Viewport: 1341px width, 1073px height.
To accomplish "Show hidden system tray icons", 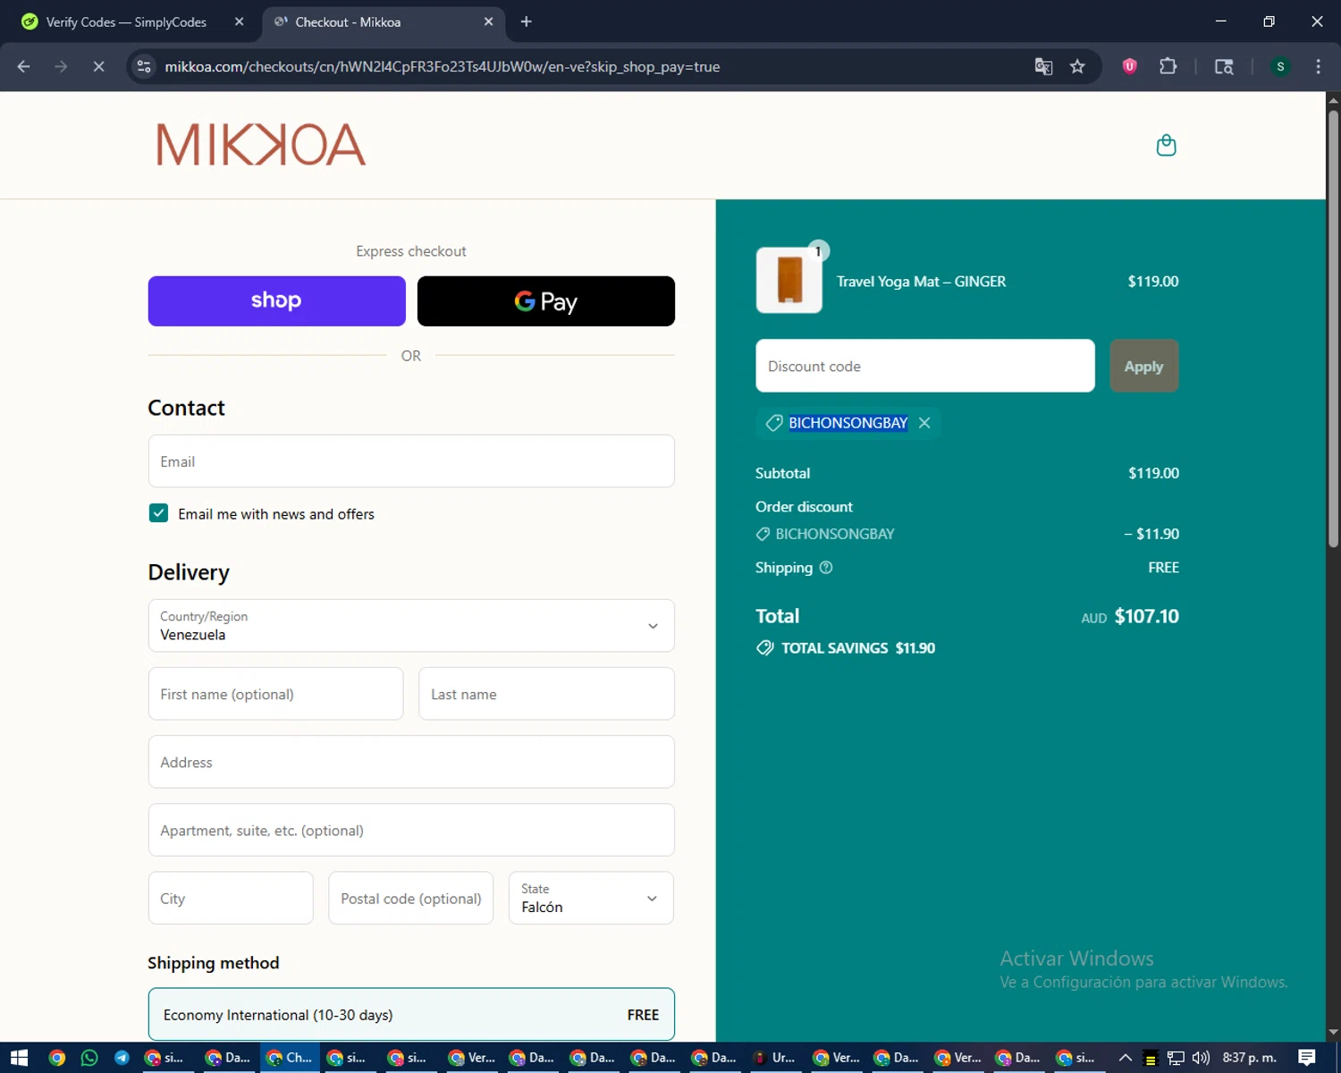I will point(1126,1058).
